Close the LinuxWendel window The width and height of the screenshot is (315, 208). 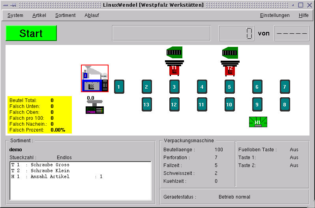point(309,5)
